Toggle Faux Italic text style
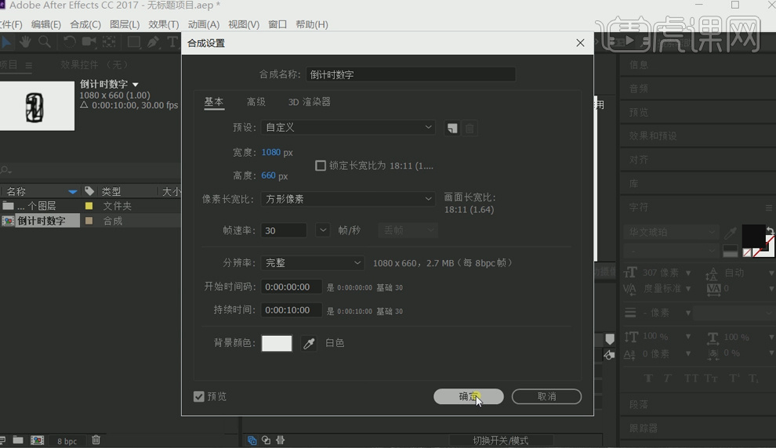Viewport: 776px width, 448px height. tap(668, 378)
